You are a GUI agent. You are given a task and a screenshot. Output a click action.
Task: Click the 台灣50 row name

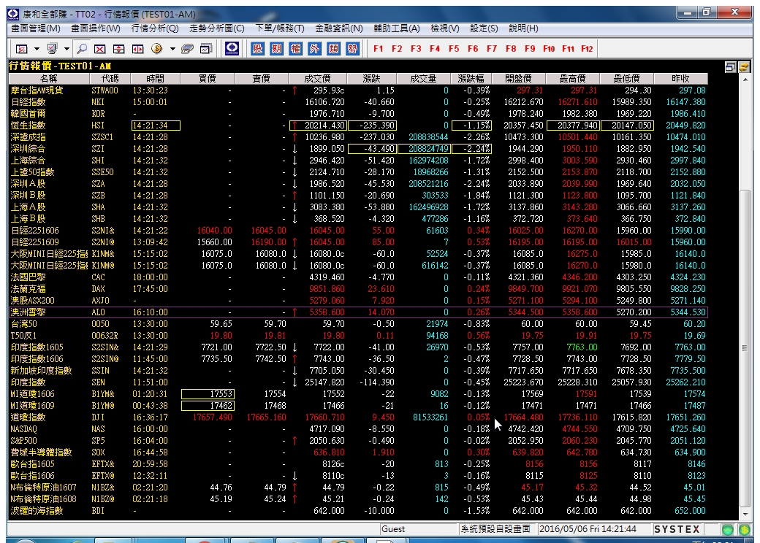click(23, 324)
